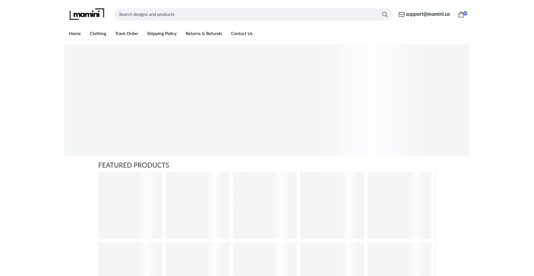
Task: Click the mamini logo
Action: point(87,14)
